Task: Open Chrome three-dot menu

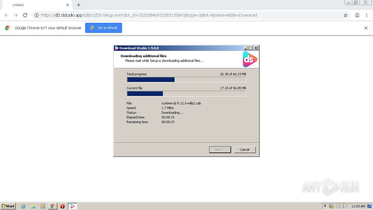Action: coord(367,15)
